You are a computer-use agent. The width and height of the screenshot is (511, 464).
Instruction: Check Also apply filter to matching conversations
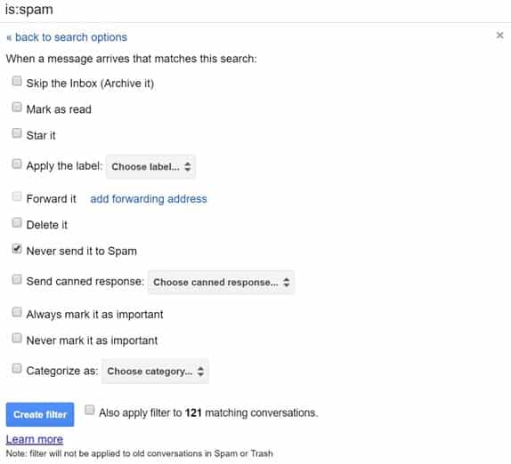90,410
